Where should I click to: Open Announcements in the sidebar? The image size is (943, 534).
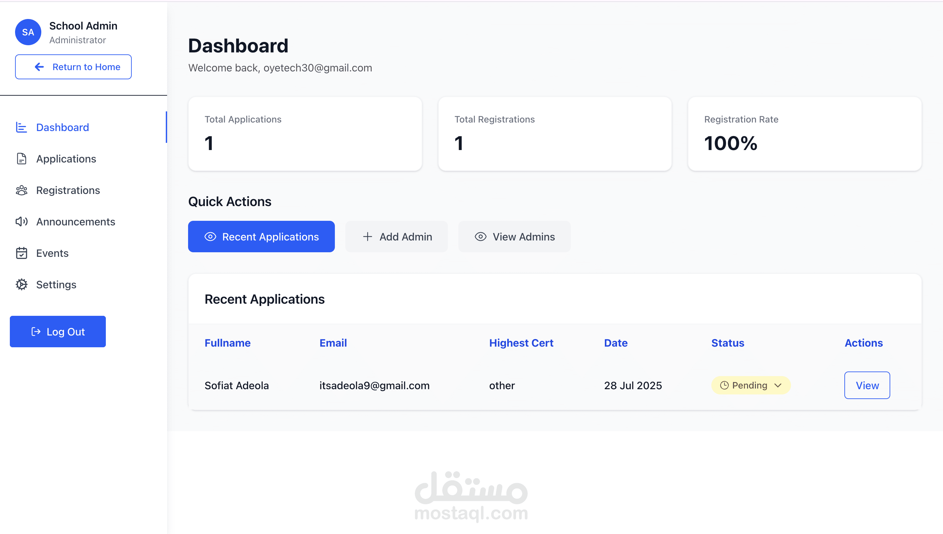(84, 222)
